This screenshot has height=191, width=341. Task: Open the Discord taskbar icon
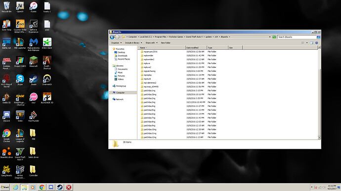click(51, 188)
